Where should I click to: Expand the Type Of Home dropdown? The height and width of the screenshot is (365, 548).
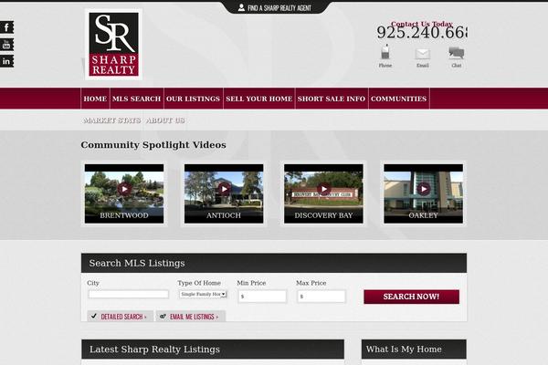click(203, 295)
